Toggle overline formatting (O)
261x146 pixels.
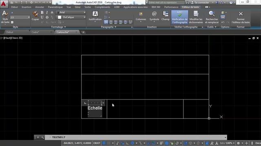point(47,17)
